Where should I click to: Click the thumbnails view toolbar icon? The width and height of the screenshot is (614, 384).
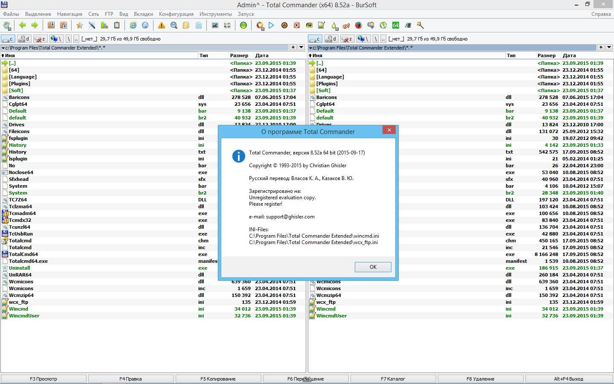pyautogui.click(x=227, y=25)
